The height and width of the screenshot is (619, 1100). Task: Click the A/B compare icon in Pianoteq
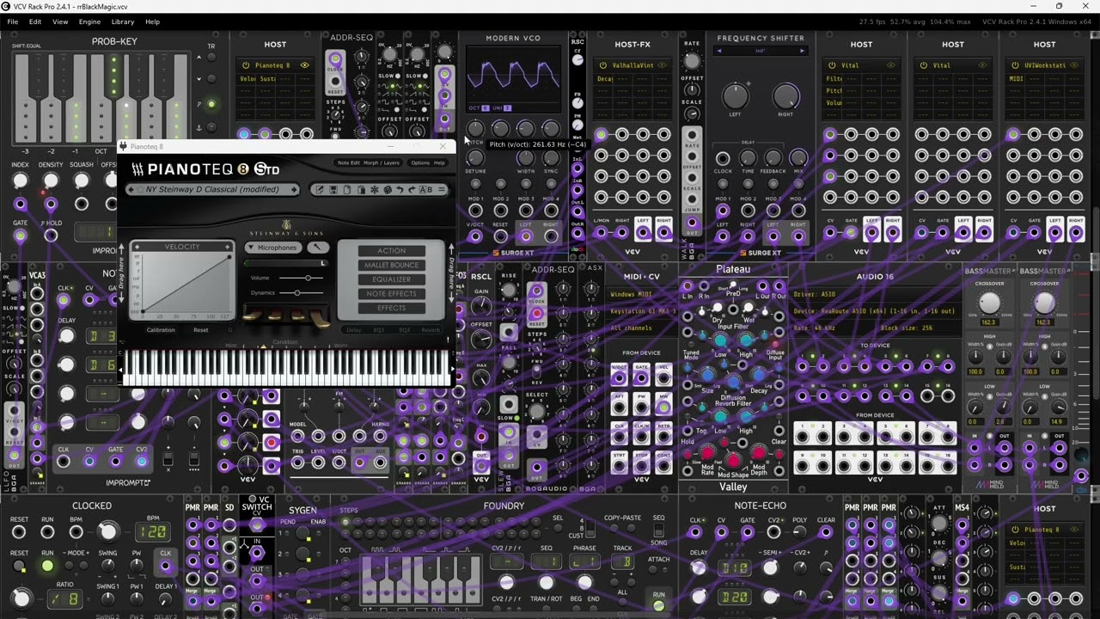425,190
